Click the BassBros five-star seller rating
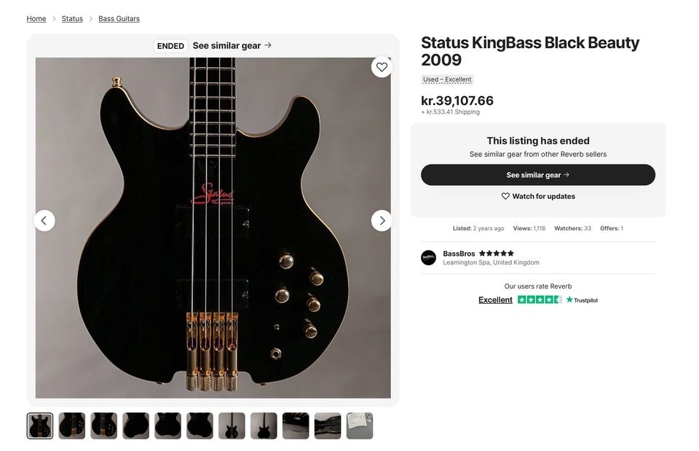The image size is (699, 451). click(497, 254)
